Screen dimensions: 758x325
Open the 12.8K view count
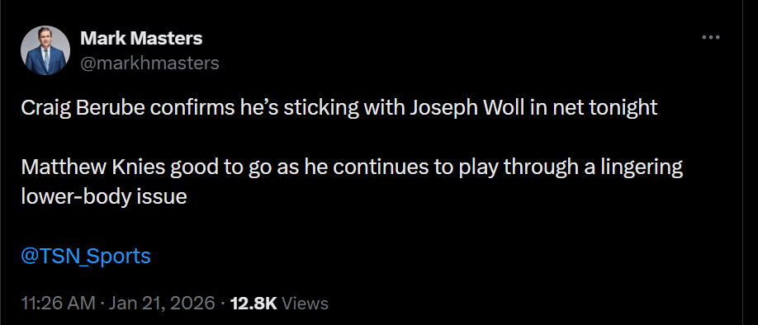tap(253, 304)
